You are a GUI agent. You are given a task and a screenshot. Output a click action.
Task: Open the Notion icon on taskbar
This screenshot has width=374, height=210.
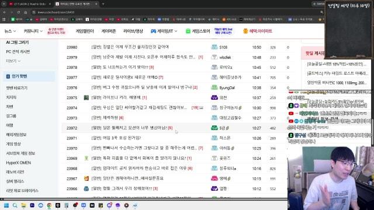(x=92, y=205)
